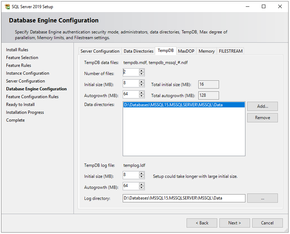Focus the log file Initial size field

[x=131, y=175]
